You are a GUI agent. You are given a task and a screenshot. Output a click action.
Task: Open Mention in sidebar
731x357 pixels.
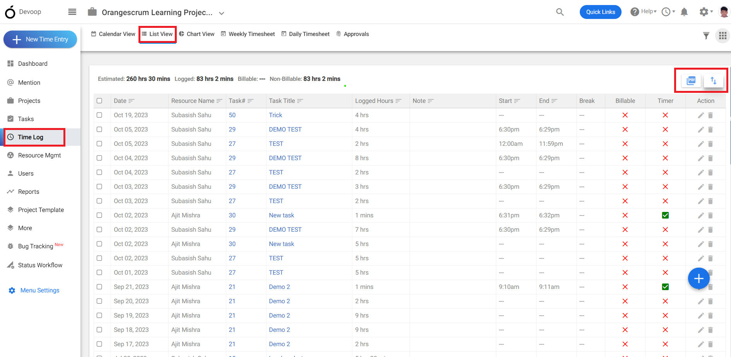(24, 83)
